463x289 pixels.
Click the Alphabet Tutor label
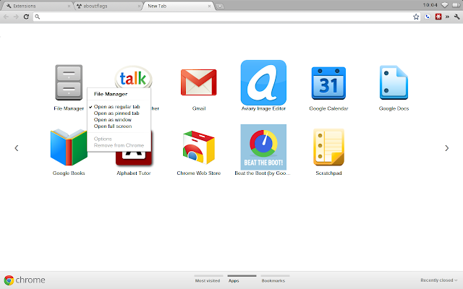133,173
